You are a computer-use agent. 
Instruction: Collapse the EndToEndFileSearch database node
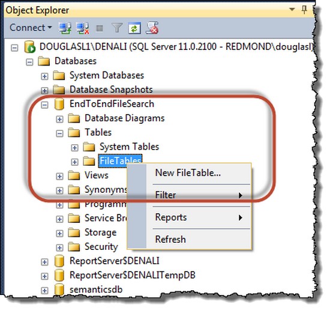coord(44,105)
